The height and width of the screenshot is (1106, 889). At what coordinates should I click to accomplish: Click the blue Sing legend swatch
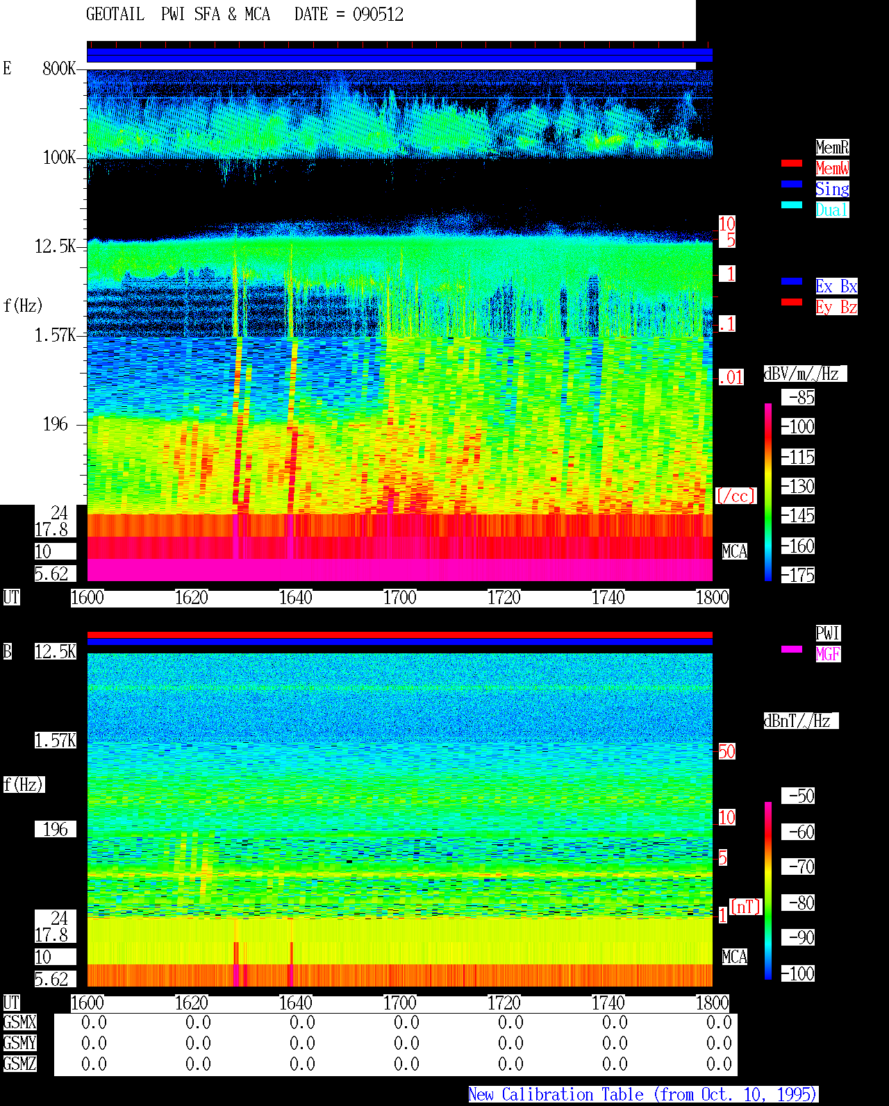click(792, 184)
